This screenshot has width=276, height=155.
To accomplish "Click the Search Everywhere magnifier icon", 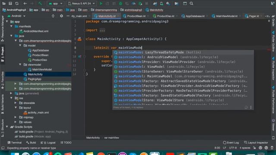I will pos(191,3).
